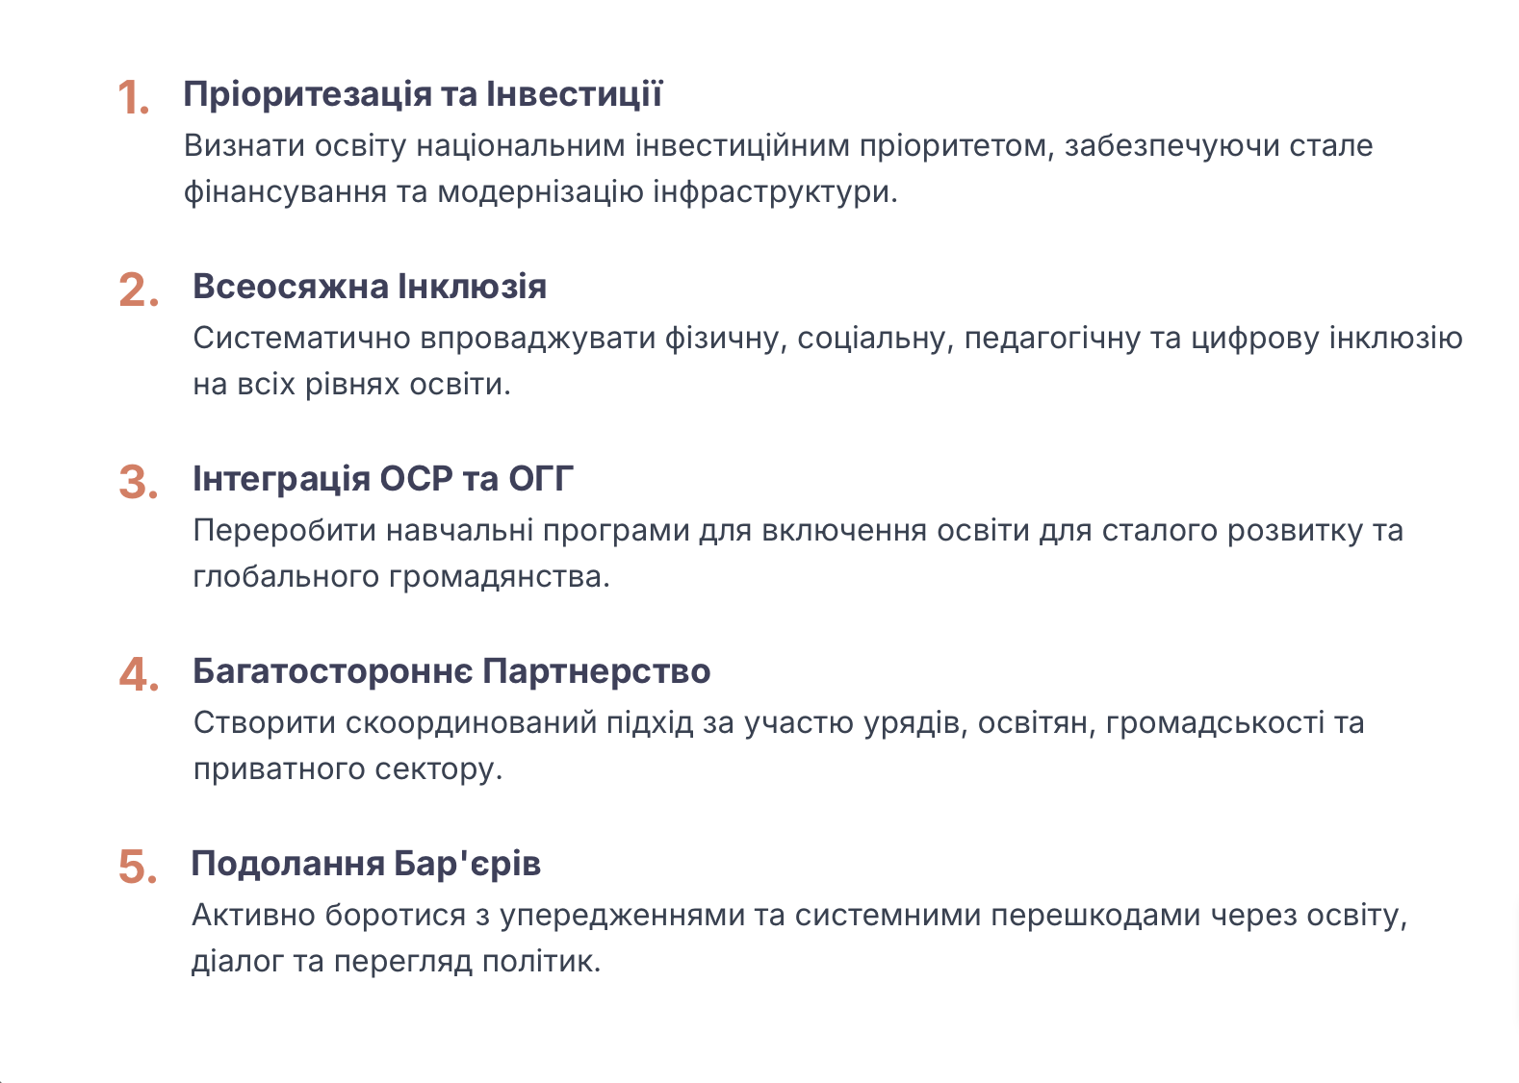
Task: Select the number 3 list marker
Action: pyautogui.click(x=139, y=483)
